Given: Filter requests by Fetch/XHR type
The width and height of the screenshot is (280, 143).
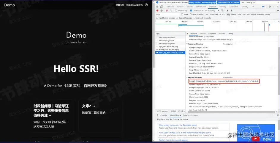Looking at the screenshot, I should click(214, 14).
